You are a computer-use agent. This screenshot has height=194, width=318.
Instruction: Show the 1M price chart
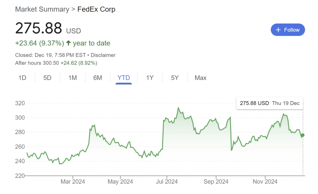(x=73, y=78)
